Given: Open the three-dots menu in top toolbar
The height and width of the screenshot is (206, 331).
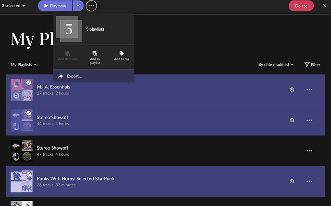Looking at the screenshot, I should click(91, 6).
